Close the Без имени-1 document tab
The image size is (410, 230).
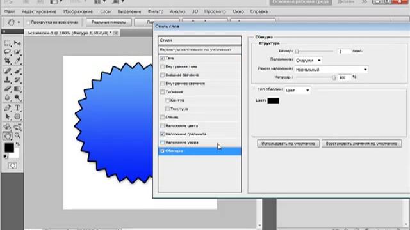(x=115, y=33)
